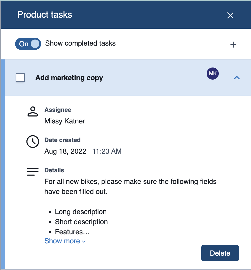Add a new task with plus icon
Viewport: 251px width, 270px height.
233,45
